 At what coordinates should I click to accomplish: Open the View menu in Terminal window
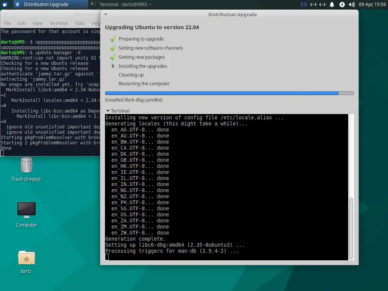(38, 23)
